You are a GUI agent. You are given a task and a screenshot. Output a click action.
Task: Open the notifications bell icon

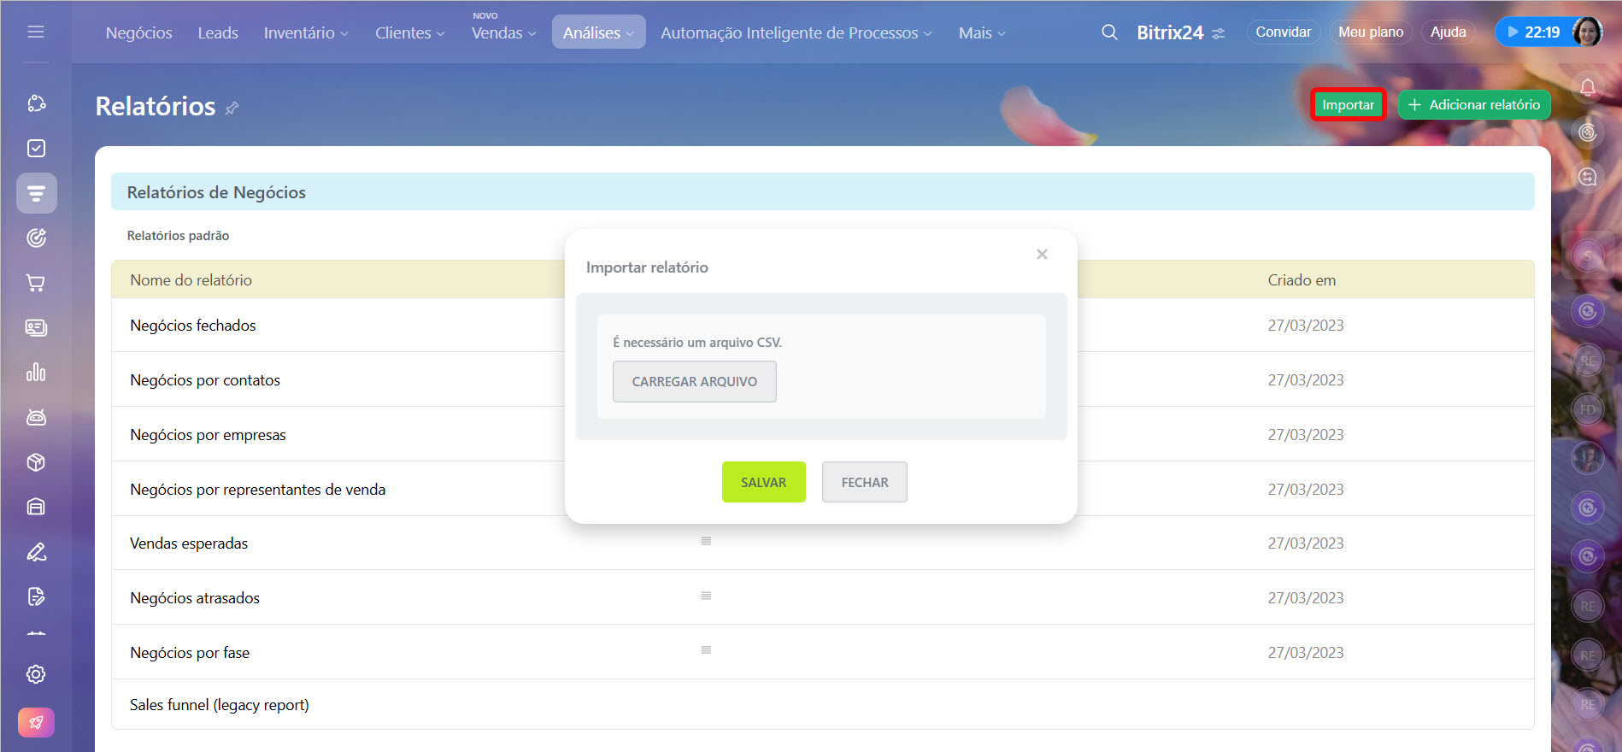pyautogui.click(x=1587, y=87)
